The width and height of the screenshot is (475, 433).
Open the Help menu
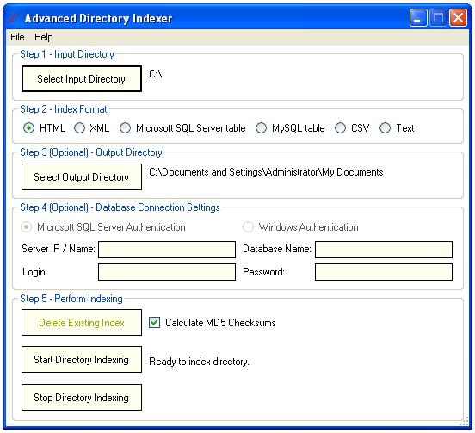pos(43,37)
